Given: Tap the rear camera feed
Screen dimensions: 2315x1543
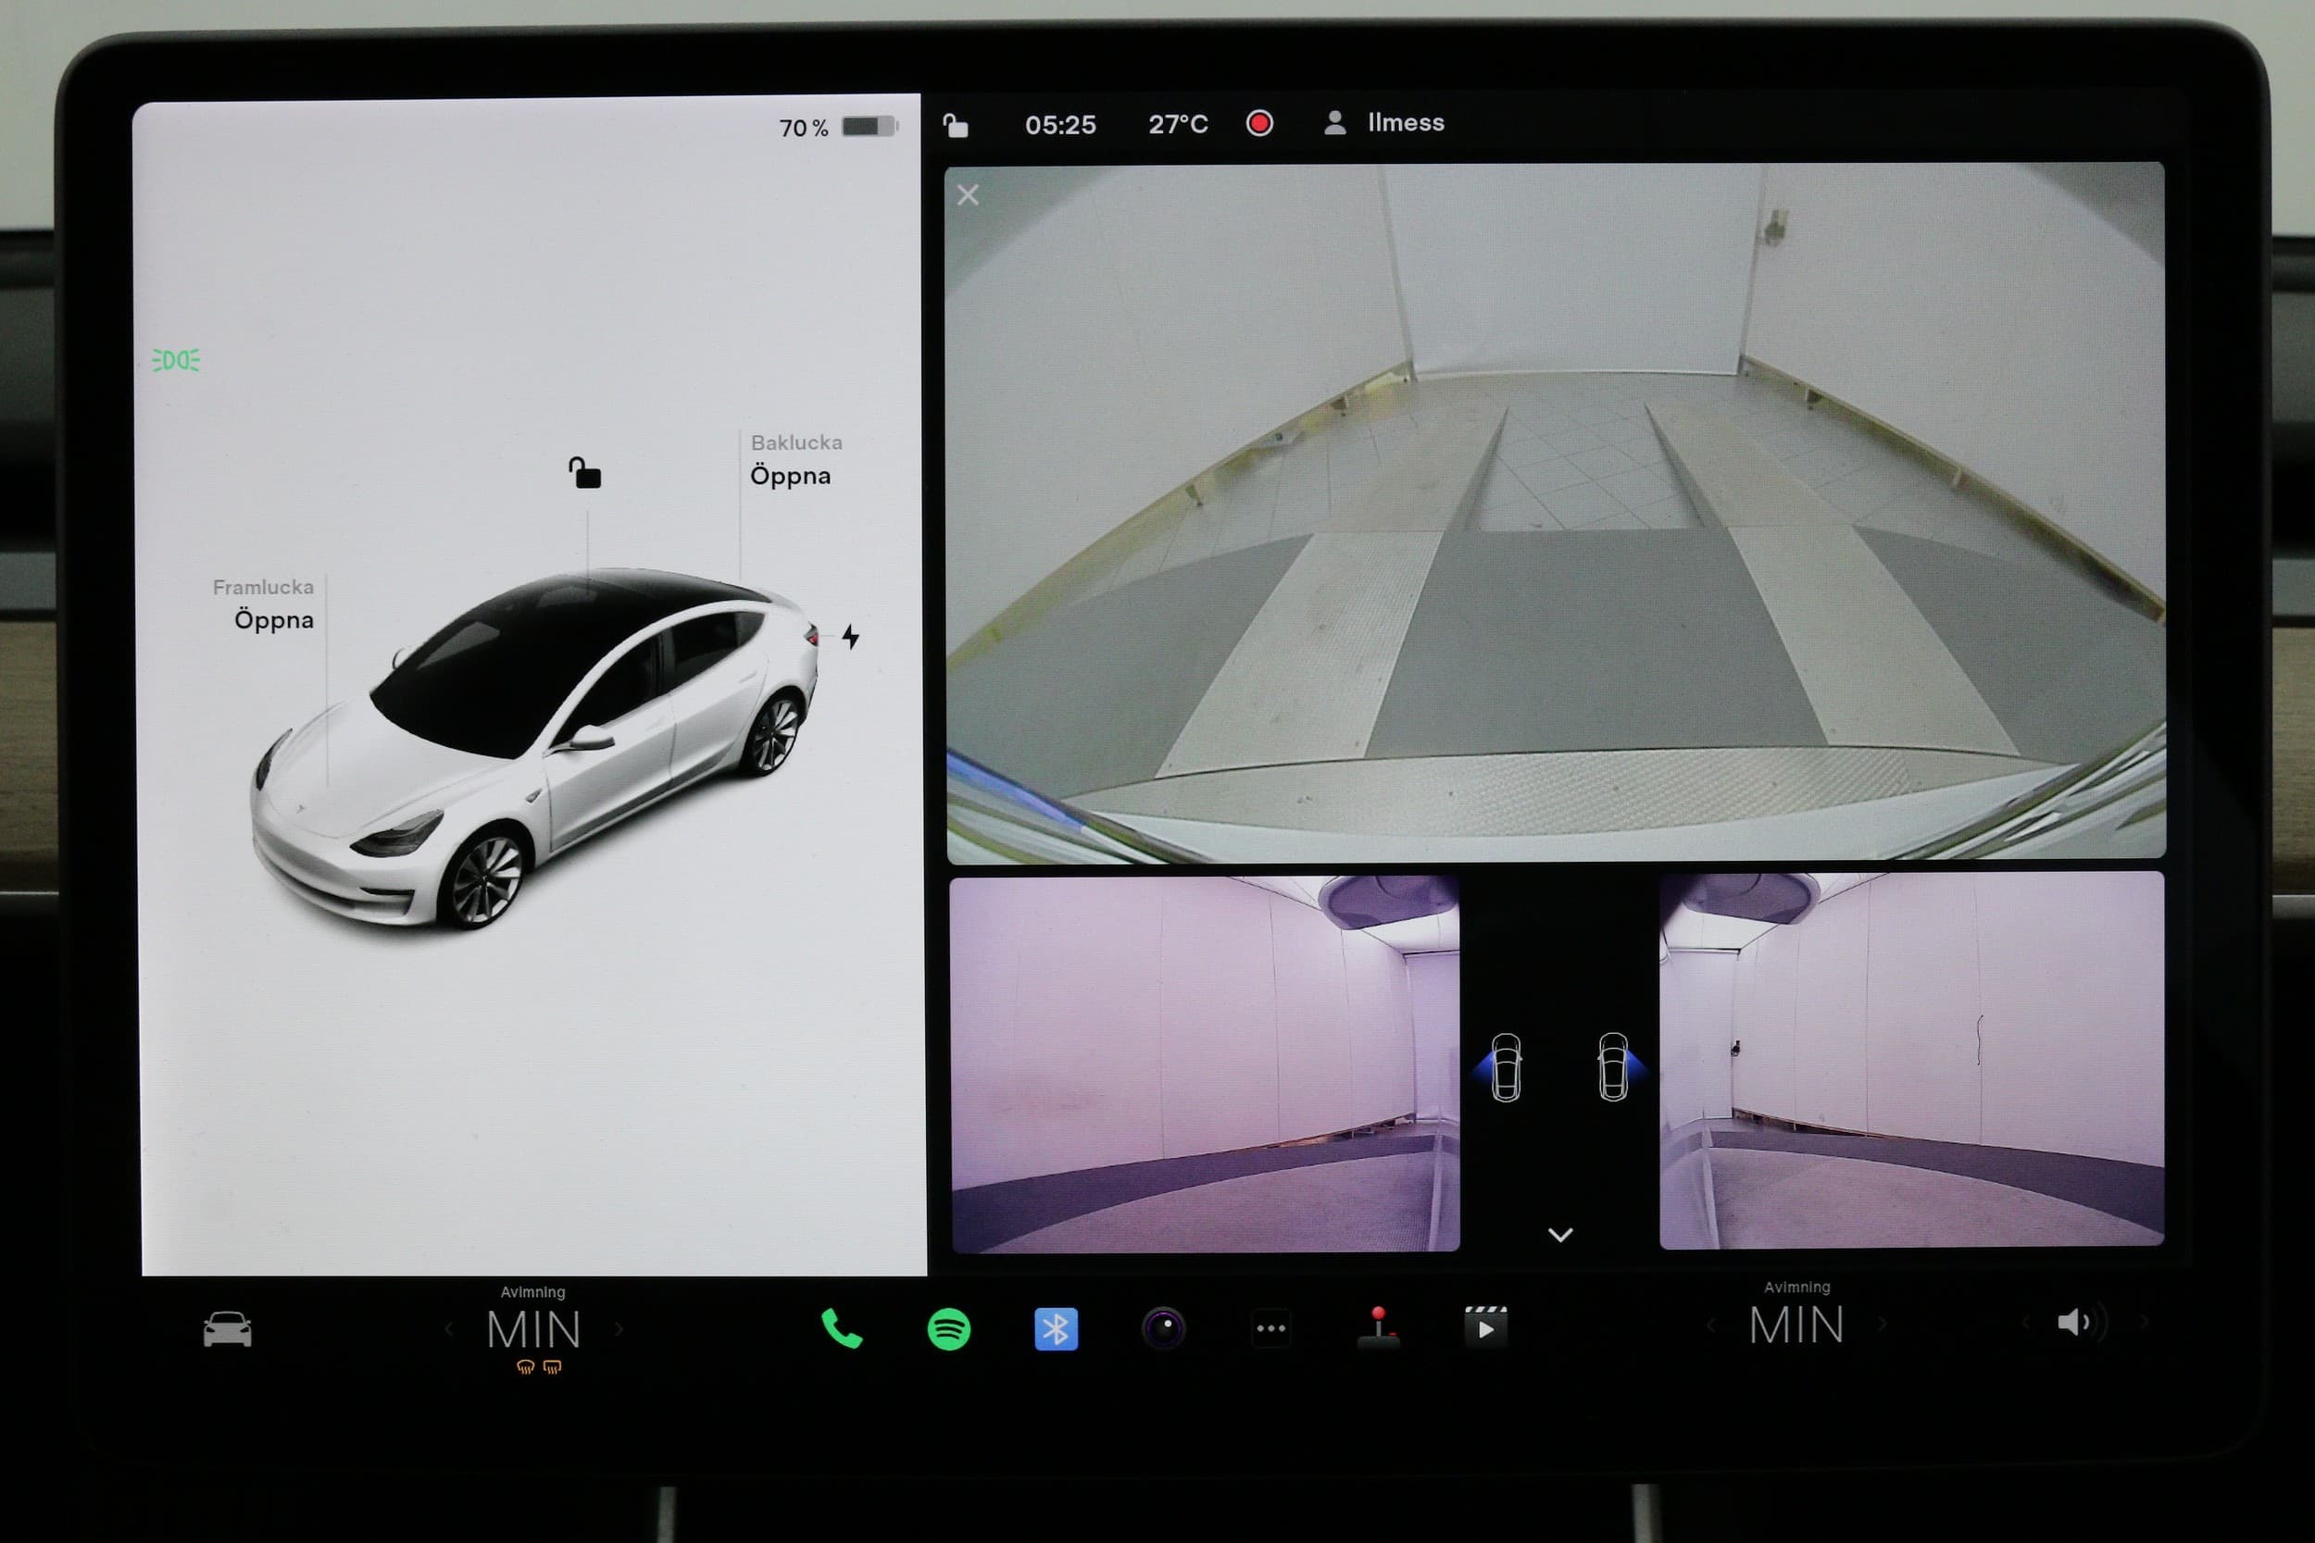Looking at the screenshot, I should (x=1555, y=514).
